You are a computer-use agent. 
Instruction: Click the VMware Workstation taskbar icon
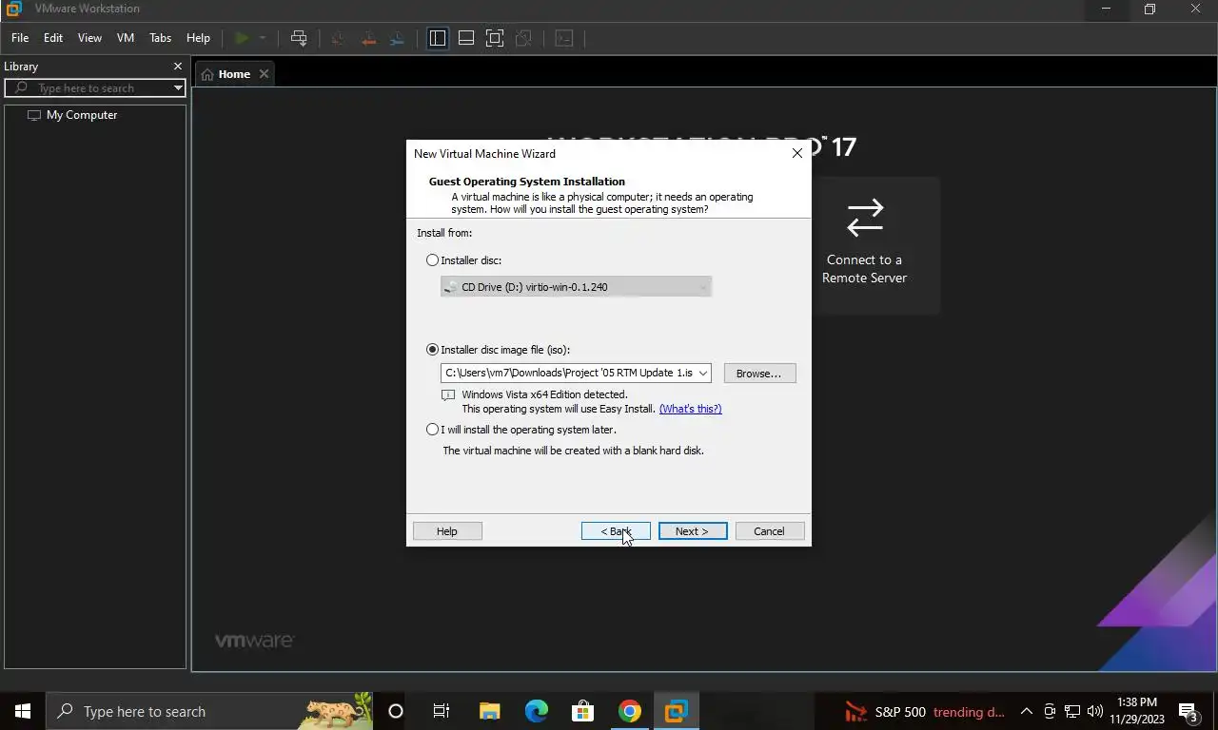[677, 711]
